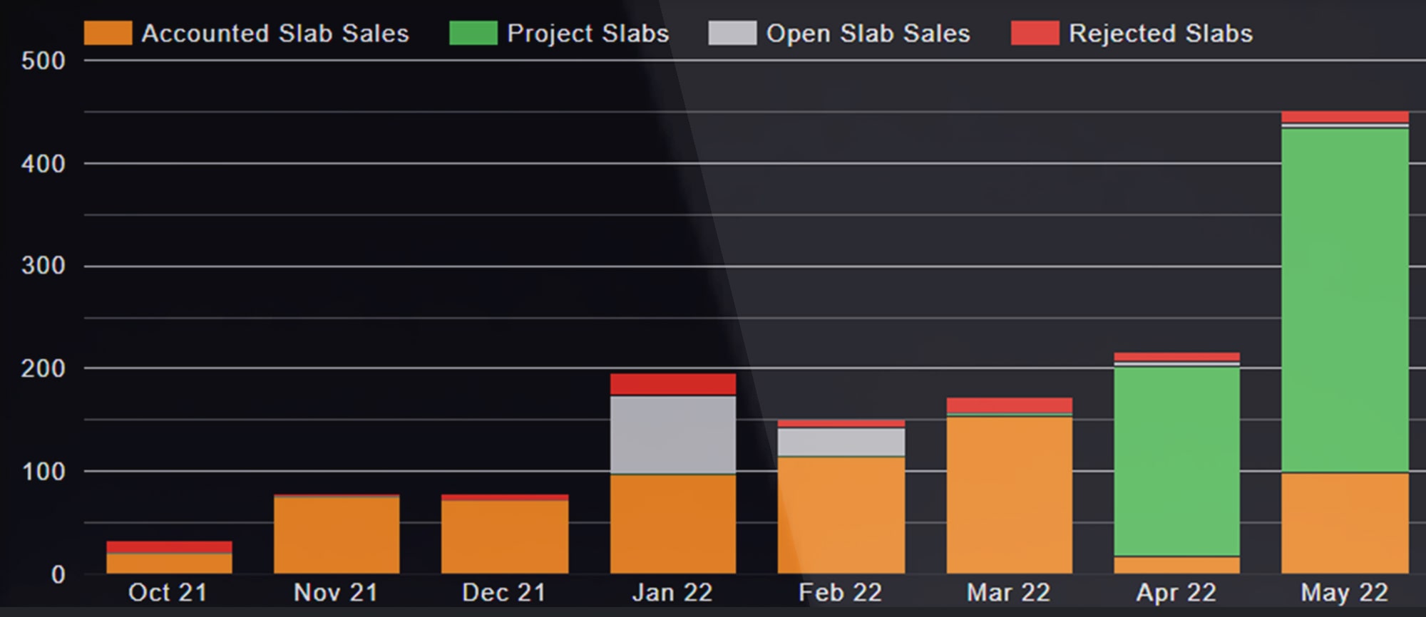1426x617 pixels.
Task: Select the orange Accounted segment of May 22 bar
Action: click(x=1345, y=524)
